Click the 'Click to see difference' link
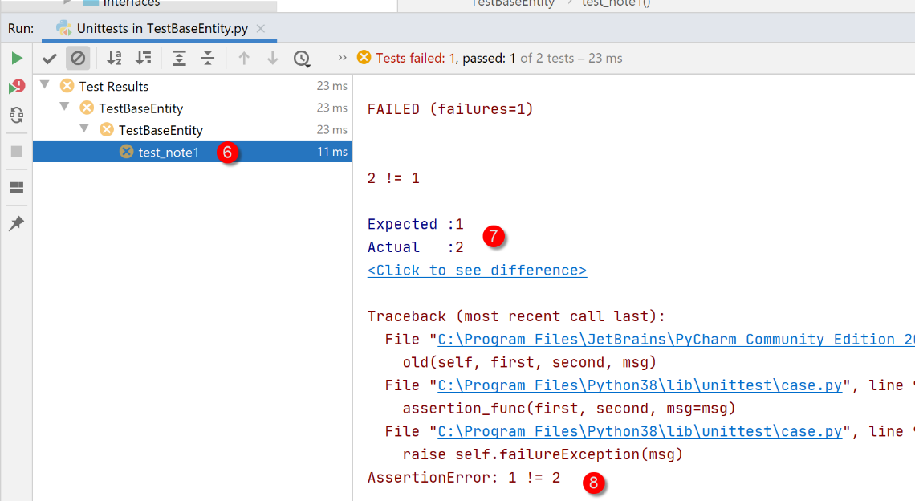This screenshot has width=915, height=501. pyautogui.click(x=477, y=271)
